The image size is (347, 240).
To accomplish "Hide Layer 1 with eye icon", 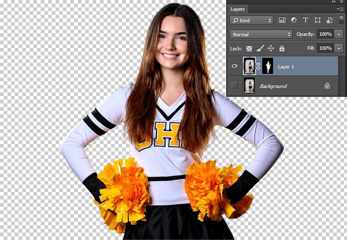I will point(235,66).
